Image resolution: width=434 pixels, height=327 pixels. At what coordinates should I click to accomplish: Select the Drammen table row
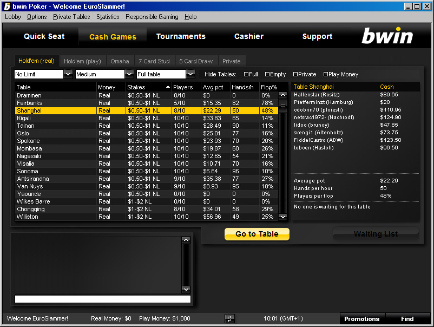pyautogui.click(x=147, y=95)
